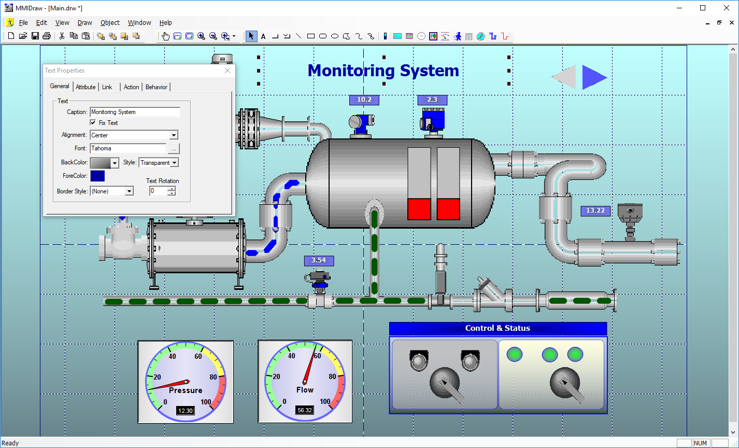Switch to the Behavior tab

point(156,87)
